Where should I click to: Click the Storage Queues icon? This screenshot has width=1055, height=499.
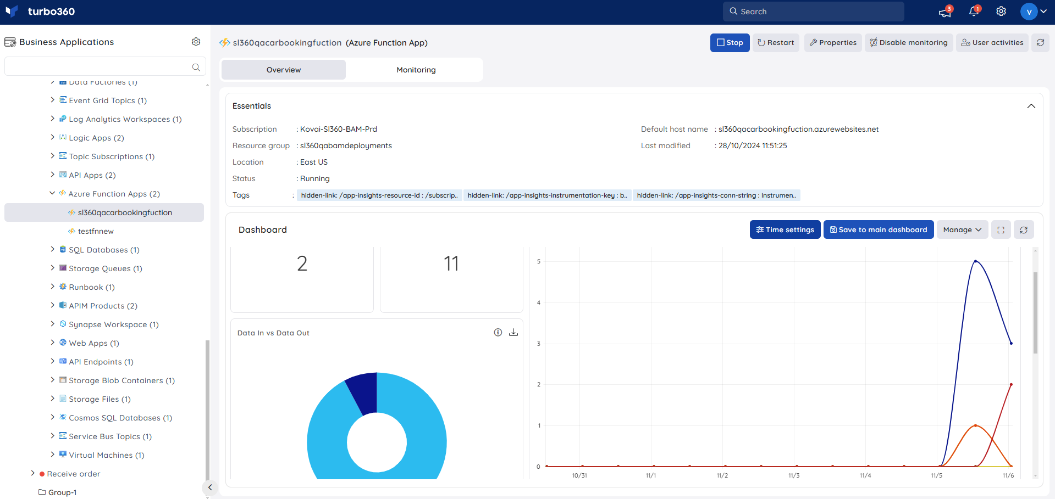tap(63, 268)
